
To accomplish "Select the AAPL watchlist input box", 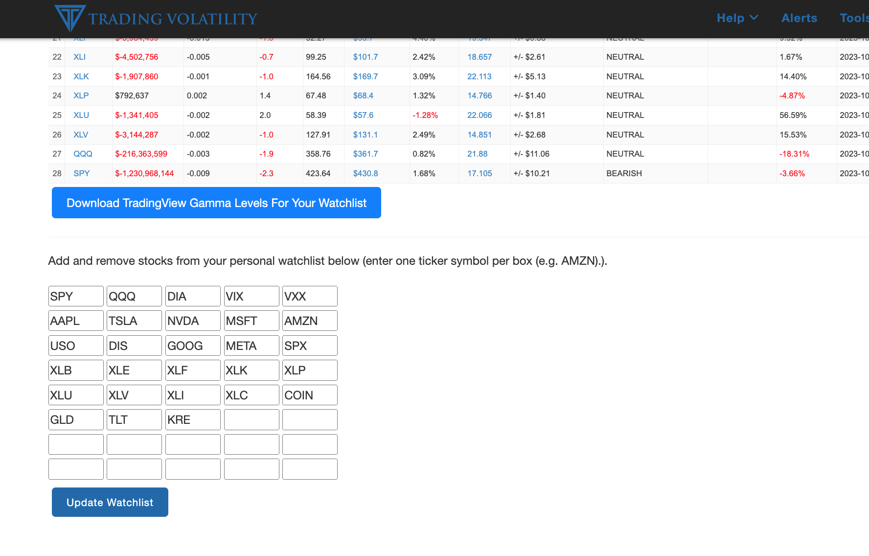I will [76, 321].
